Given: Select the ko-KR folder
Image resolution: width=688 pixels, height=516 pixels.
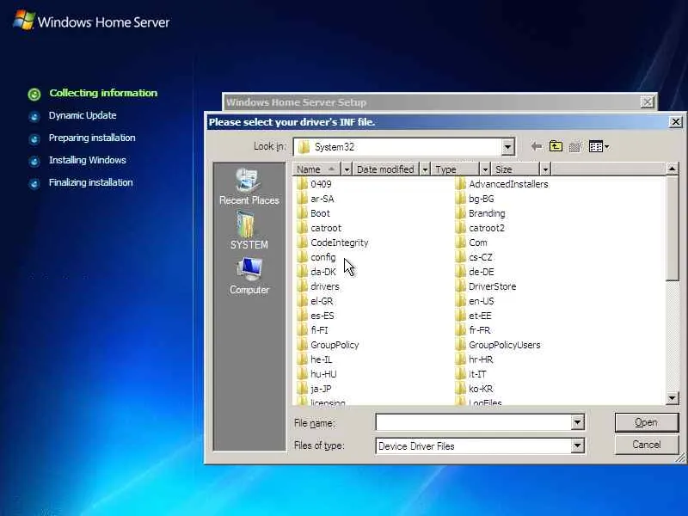Looking at the screenshot, I should 475,389.
